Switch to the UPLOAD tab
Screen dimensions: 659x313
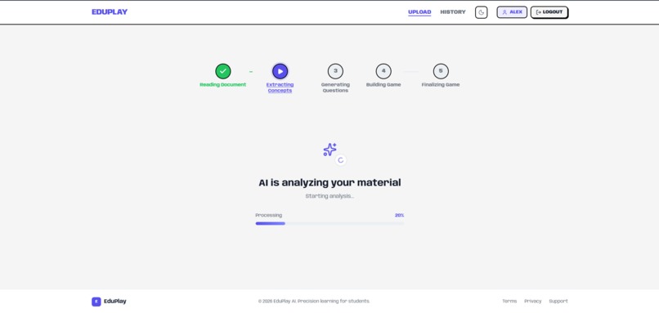(x=419, y=12)
